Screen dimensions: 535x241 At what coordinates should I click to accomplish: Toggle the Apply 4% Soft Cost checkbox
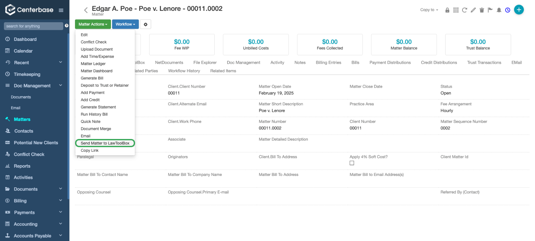(x=352, y=163)
